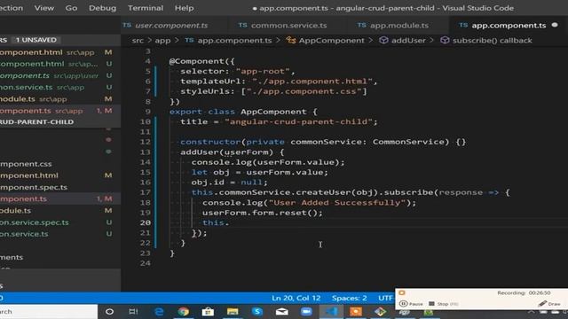Place cursor after 'this.' on line 20
568x319 pixels.
230,222
